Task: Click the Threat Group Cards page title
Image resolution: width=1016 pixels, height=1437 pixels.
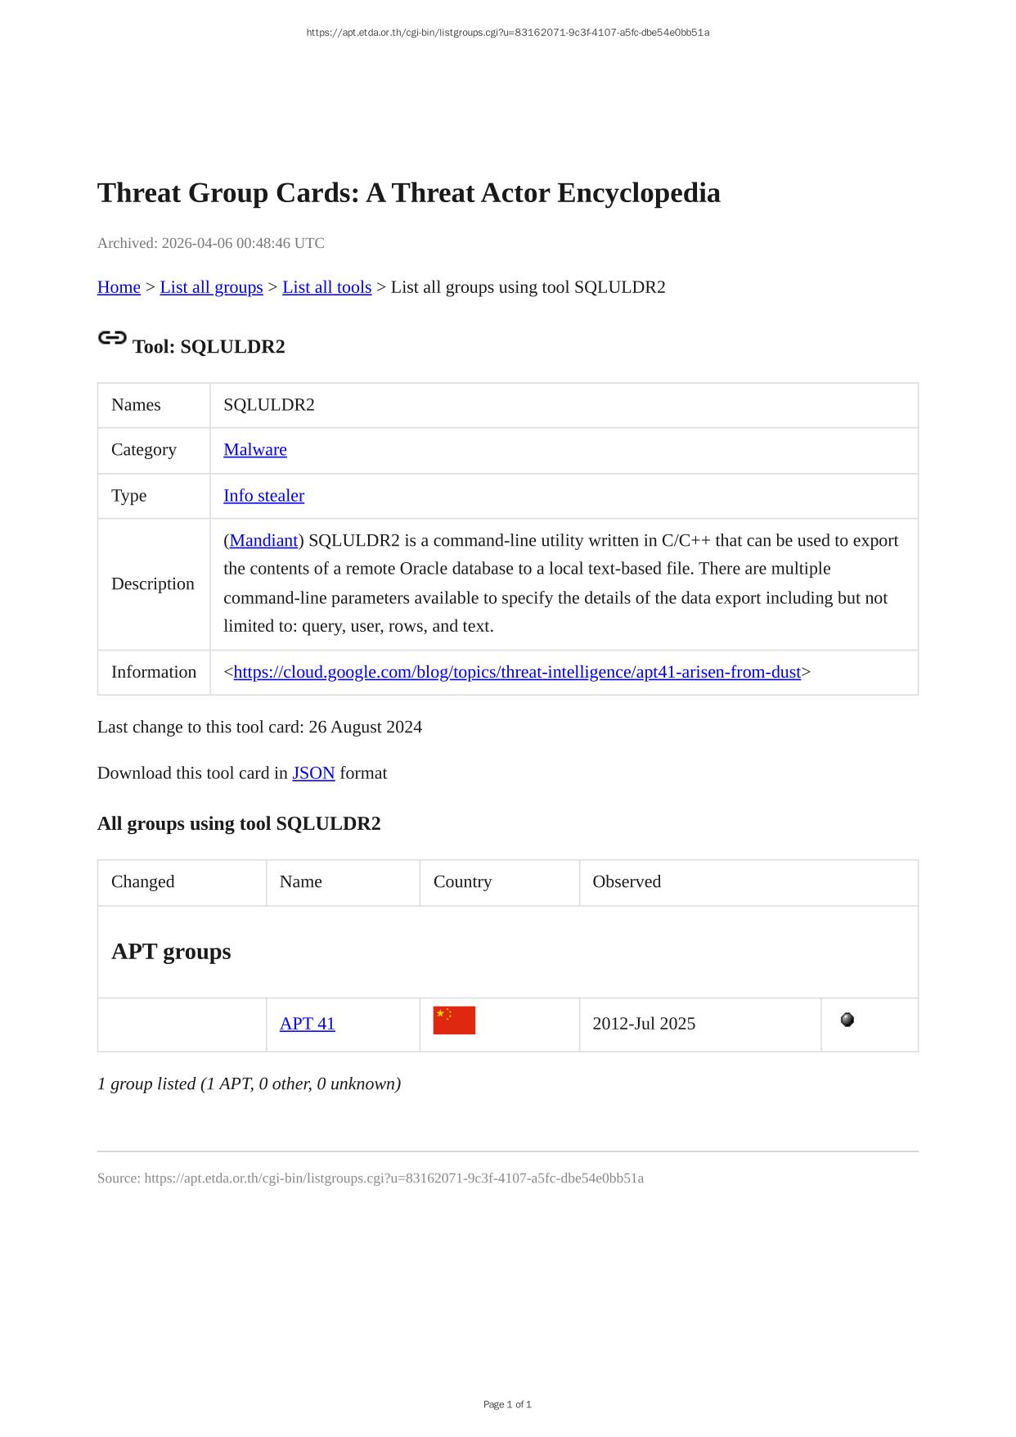Action: (x=408, y=193)
